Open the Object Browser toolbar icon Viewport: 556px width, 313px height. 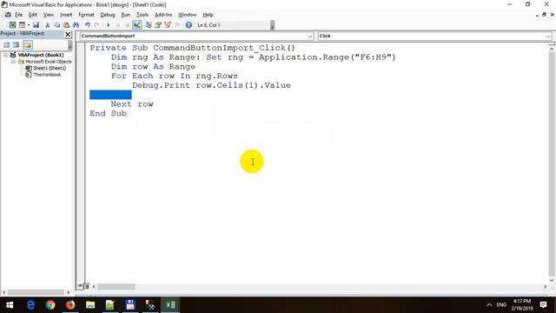pos(168,25)
